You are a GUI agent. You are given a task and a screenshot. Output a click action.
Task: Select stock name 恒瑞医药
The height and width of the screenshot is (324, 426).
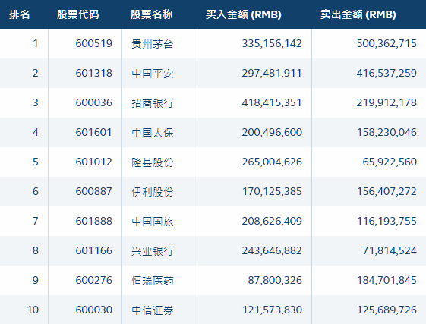click(153, 281)
